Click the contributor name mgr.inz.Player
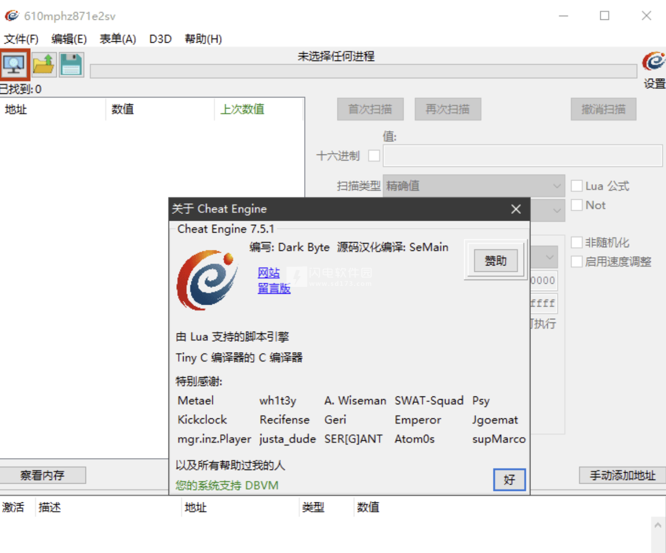Image resolution: width=666 pixels, height=553 pixels. [x=214, y=439]
